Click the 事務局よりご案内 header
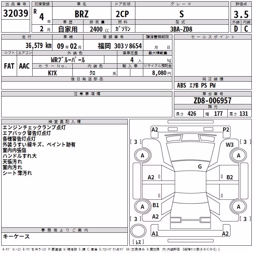This screenshot has height=253, width=253. pyautogui.click(x=65, y=230)
